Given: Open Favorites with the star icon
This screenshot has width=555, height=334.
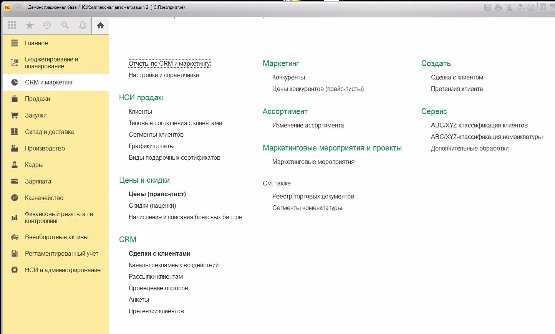Looking at the screenshot, I should (30, 25).
